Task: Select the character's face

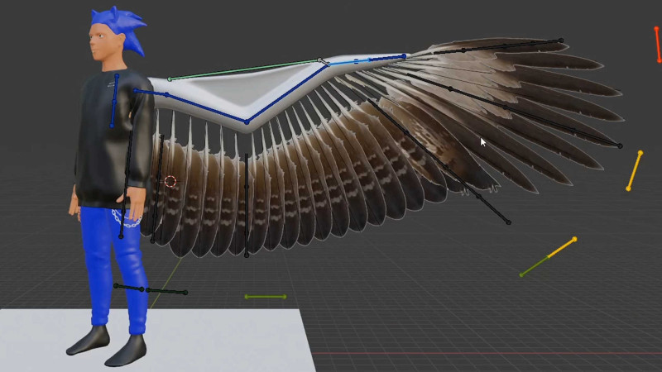Action: pyautogui.click(x=100, y=43)
